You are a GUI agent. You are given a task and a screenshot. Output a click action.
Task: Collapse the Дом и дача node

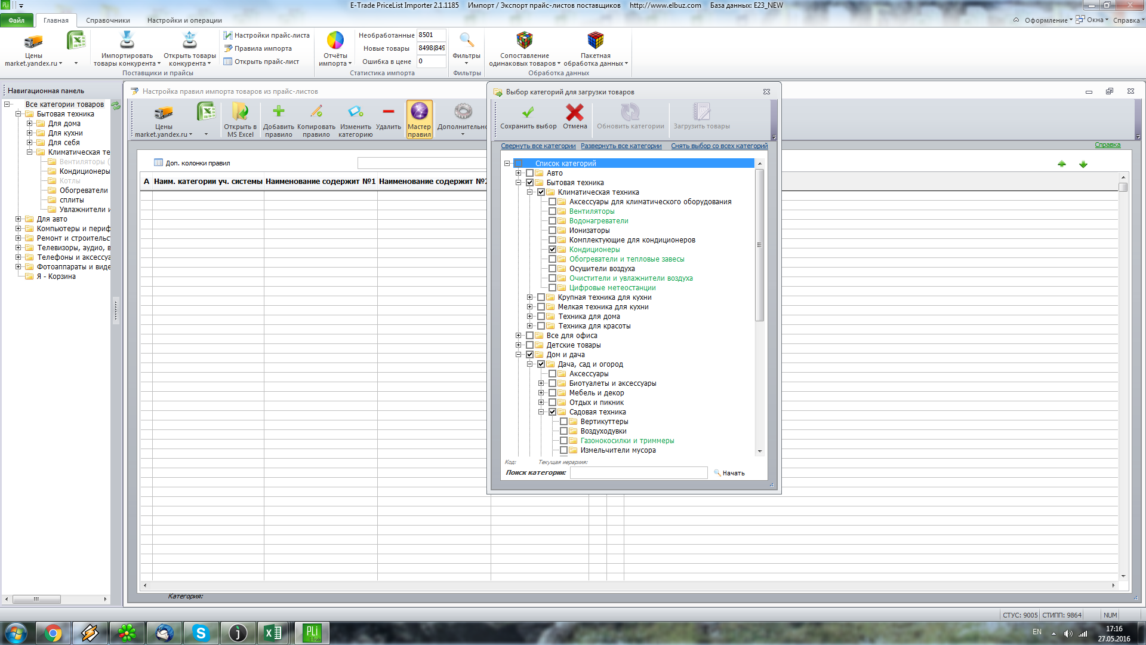[518, 355]
